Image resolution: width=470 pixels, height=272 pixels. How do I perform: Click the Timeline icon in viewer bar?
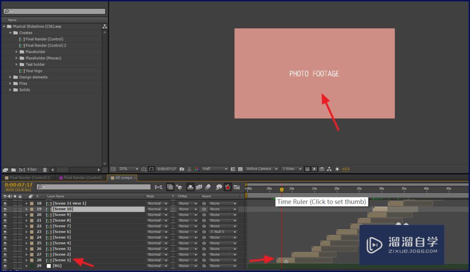coord(322,169)
